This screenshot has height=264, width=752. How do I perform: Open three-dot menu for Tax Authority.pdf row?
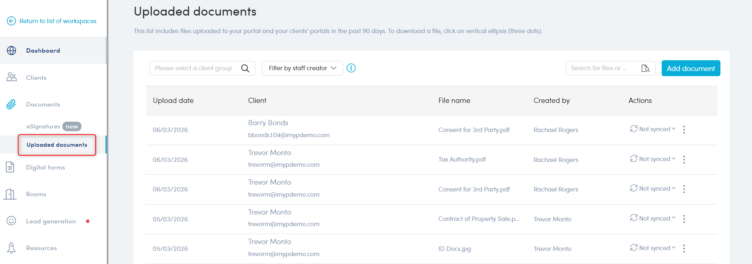tap(684, 160)
